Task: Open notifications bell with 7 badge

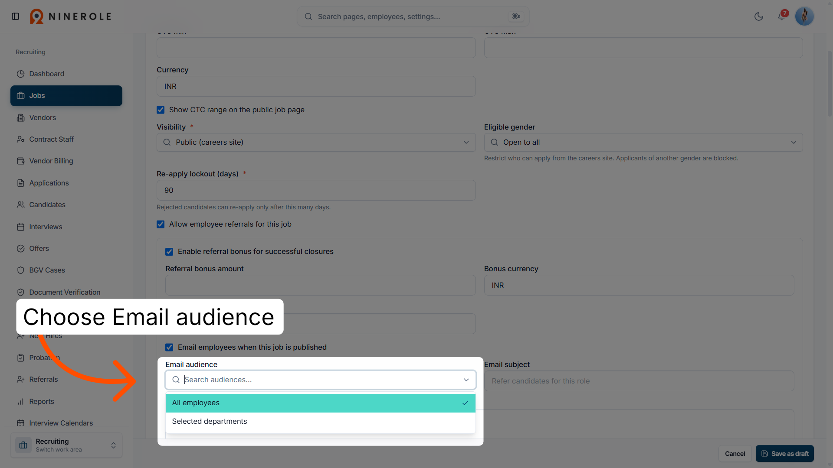Action: pos(781,16)
